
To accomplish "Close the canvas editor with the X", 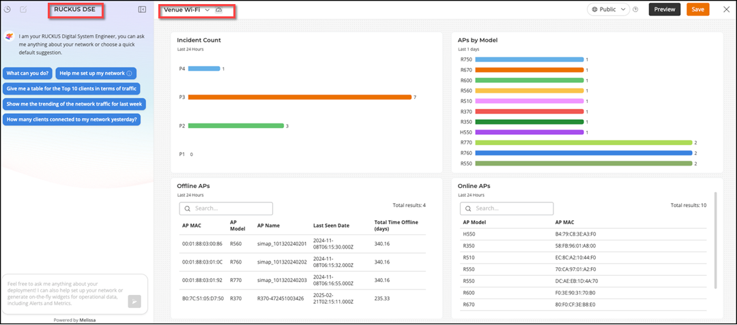I will coord(725,10).
